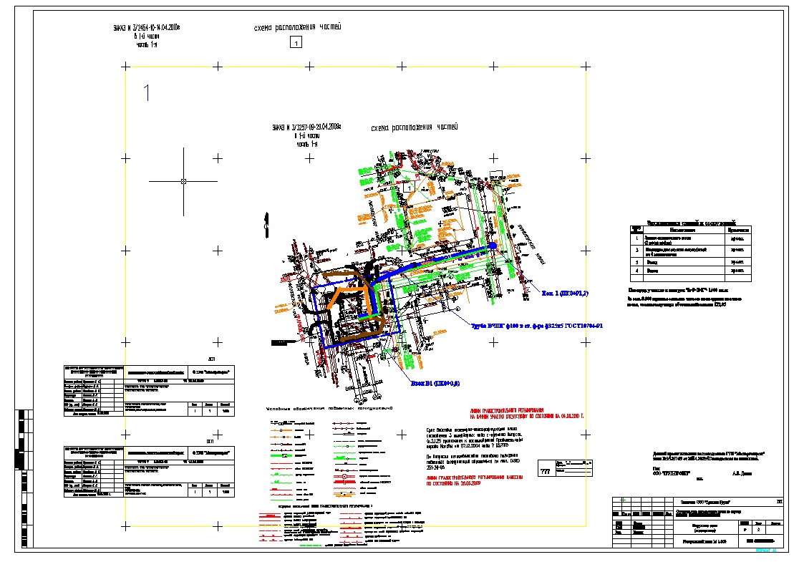Image resolution: width=794 pixels, height=562 pixels.
Task: Click the crosshair cursor pickbox
Action: (x=183, y=181)
